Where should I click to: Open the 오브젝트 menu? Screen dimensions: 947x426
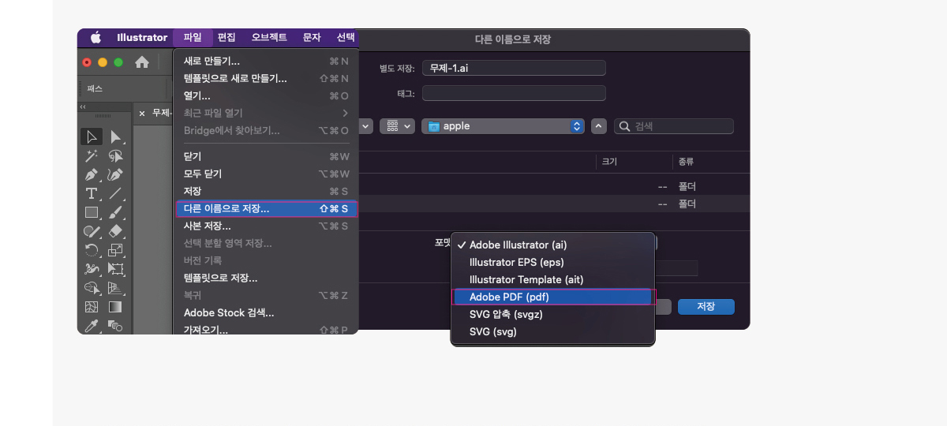point(269,37)
